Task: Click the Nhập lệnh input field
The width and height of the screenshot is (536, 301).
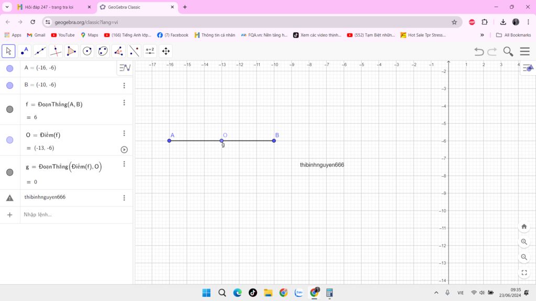Action: [x=73, y=215]
